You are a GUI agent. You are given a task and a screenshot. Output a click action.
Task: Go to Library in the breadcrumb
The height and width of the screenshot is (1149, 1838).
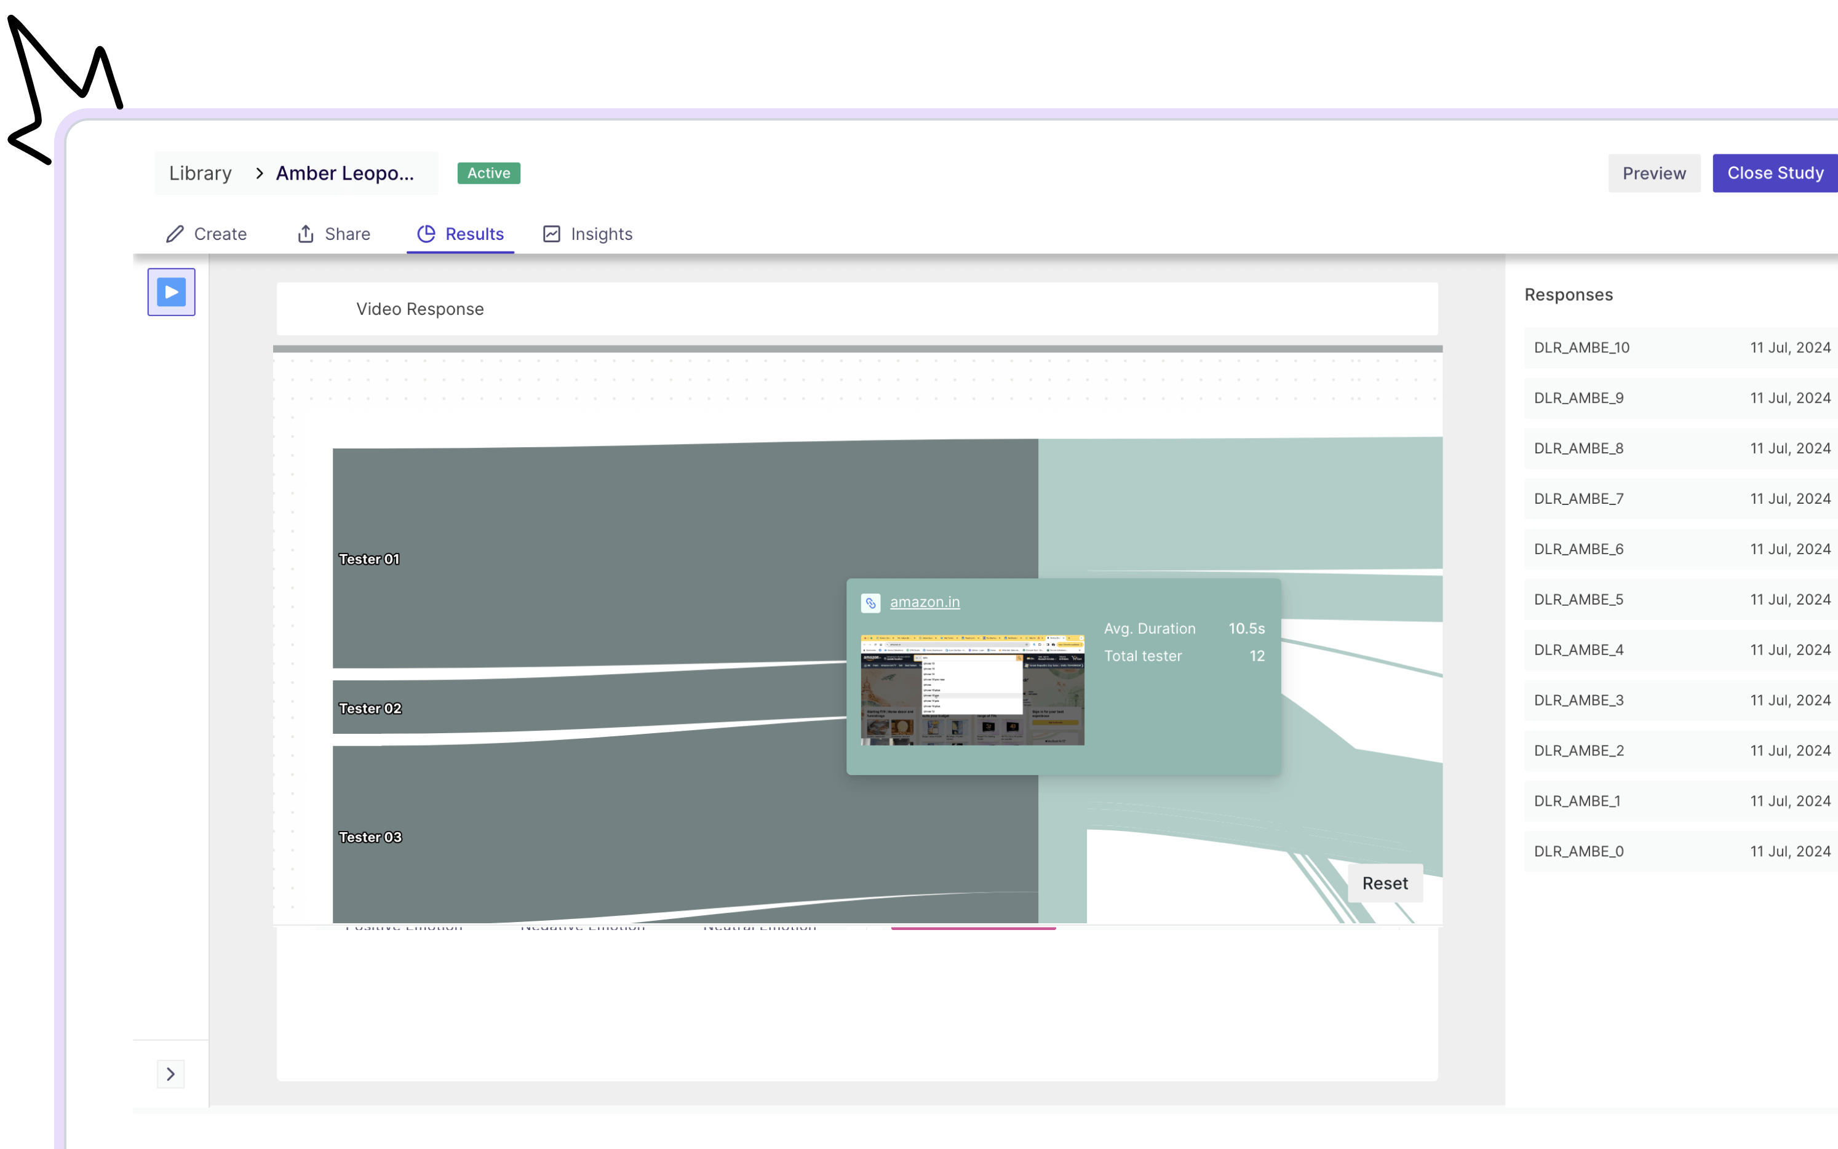(201, 173)
